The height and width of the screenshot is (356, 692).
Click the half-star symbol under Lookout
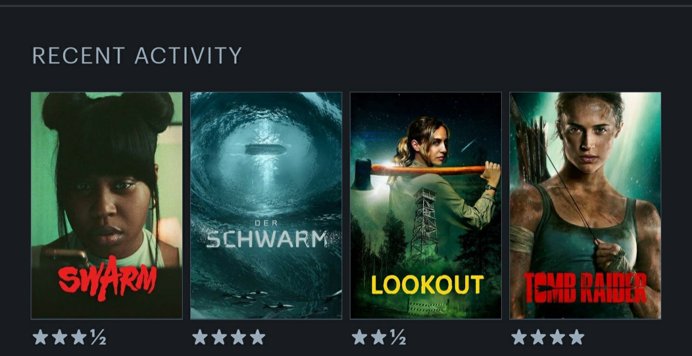(x=397, y=338)
